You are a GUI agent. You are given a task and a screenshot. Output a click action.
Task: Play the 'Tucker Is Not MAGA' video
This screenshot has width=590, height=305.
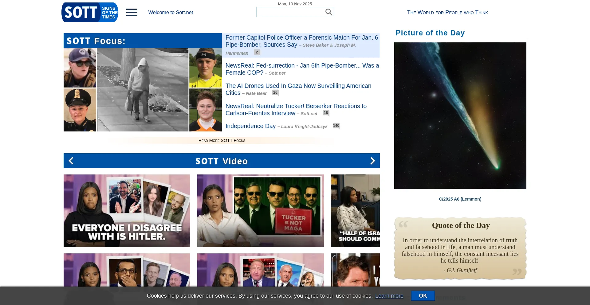click(260, 211)
